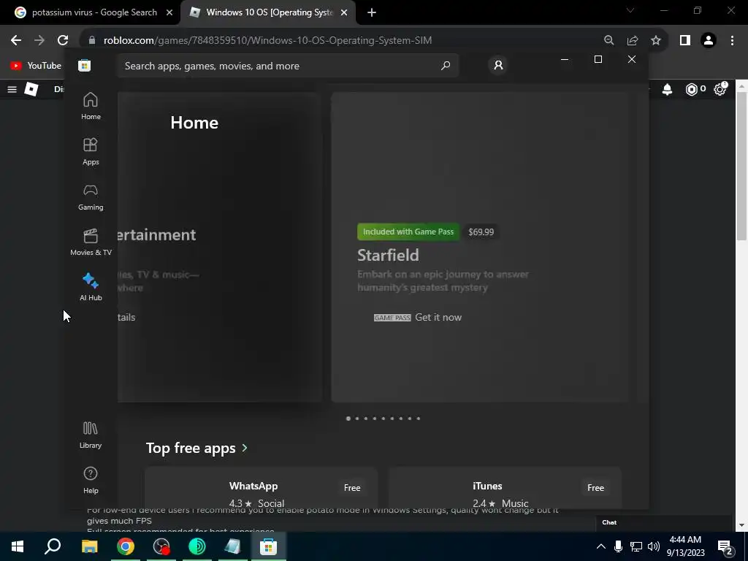This screenshot has height=561, width=748.
Task: Open volume control in system tray
Action: click(x=654, y=546)
